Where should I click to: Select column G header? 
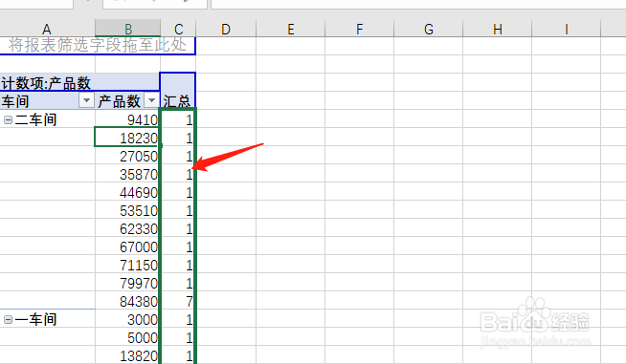pyautogui.click(x=429, y=29)
